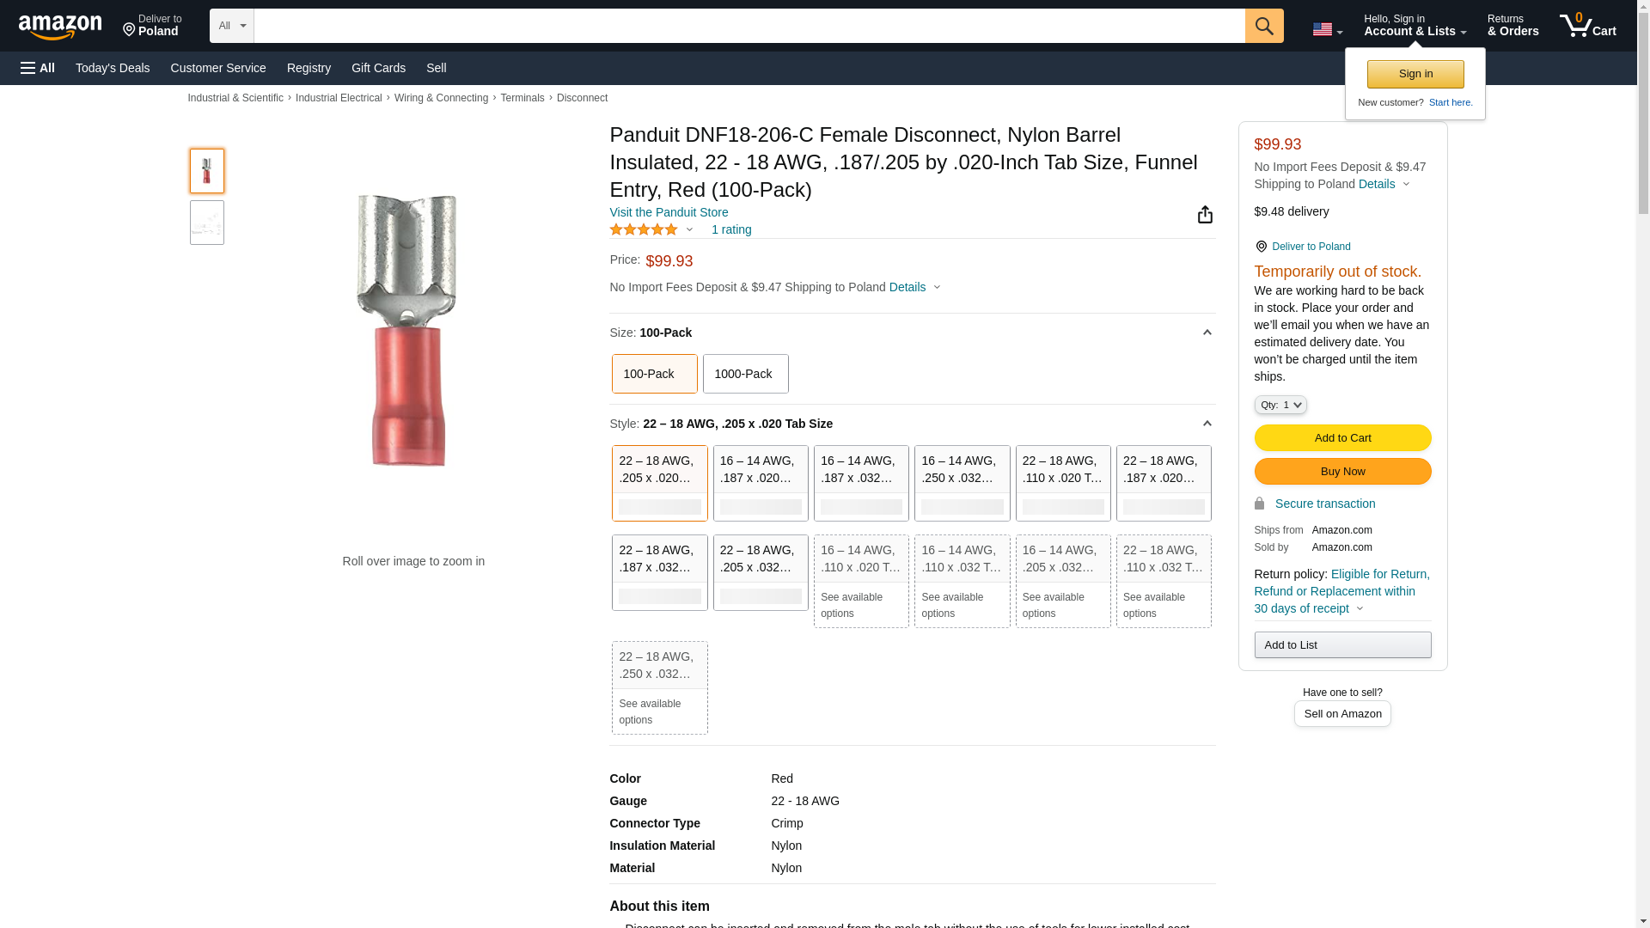Collapse the Style options section
The image size is (1650, 928).
(1207, 424)
